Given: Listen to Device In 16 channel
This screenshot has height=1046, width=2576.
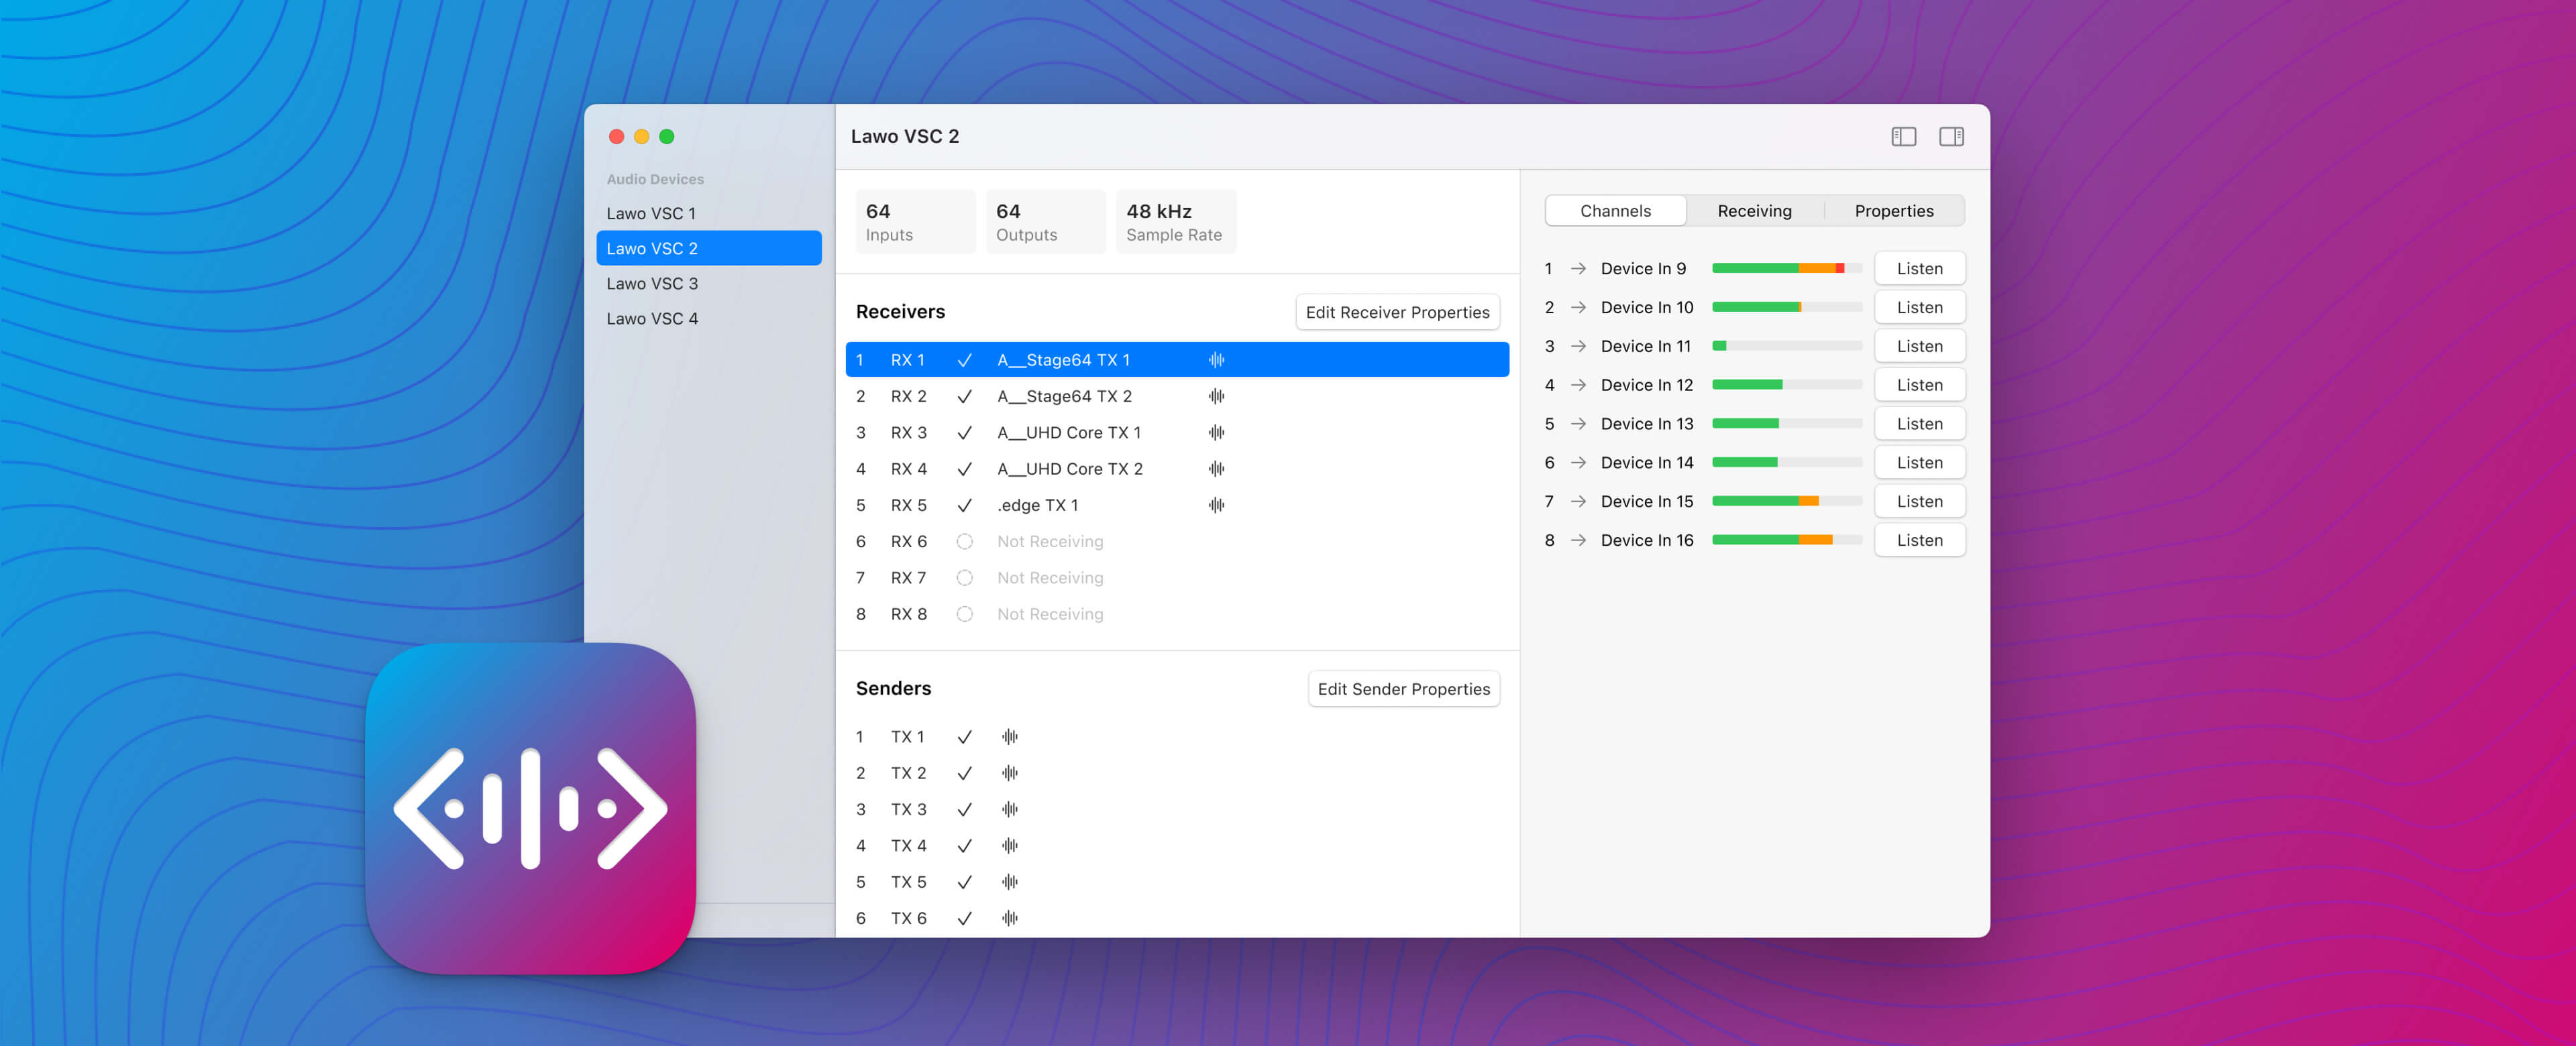Looking at the screenshot, I should 1919,540.
